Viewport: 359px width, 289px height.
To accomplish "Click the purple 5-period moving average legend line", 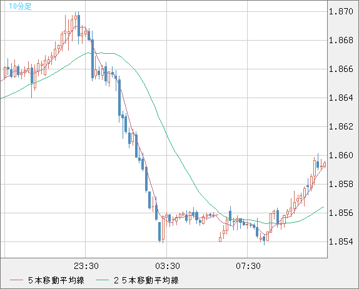I will tap(16, 280).
